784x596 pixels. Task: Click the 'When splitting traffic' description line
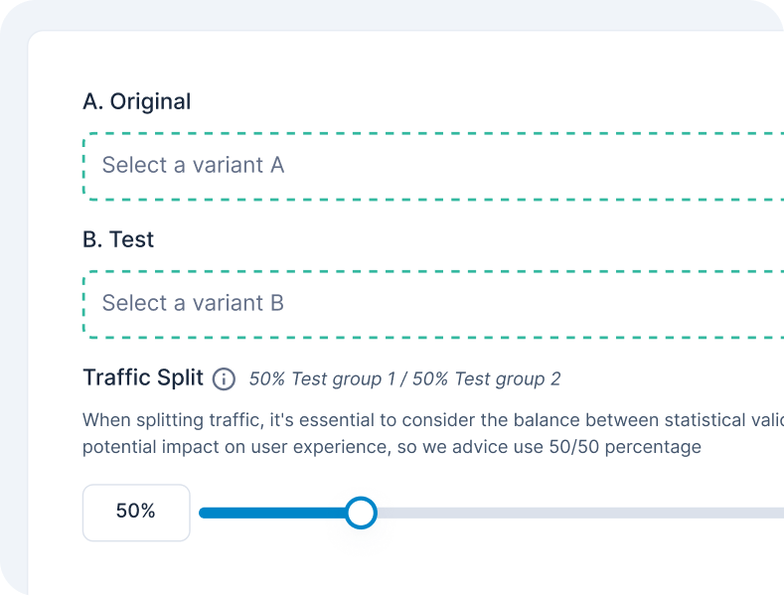[x=397, y=420]
